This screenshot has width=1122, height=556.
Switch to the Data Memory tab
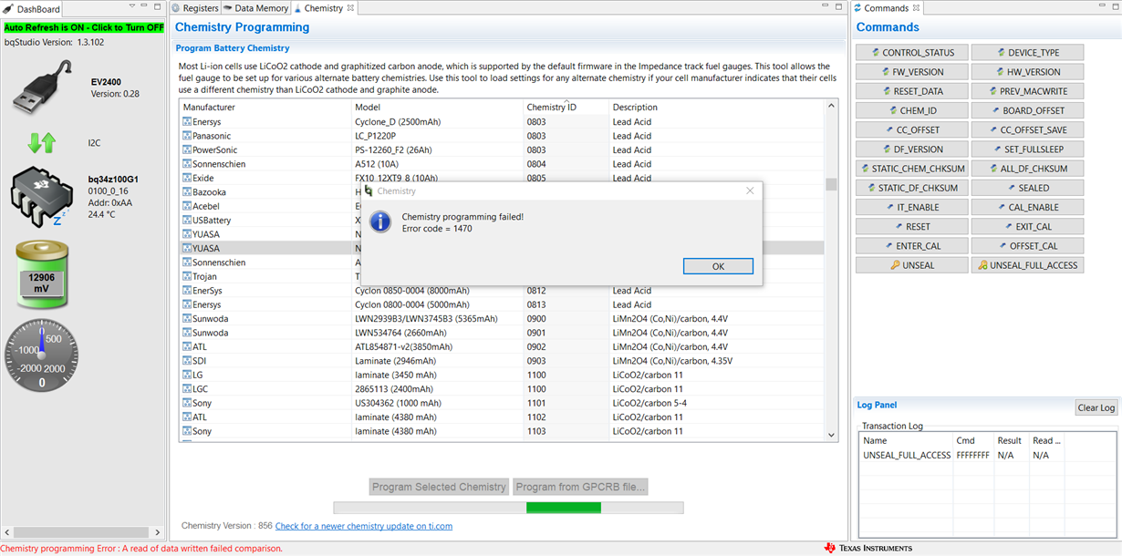[x=255, y=8]
